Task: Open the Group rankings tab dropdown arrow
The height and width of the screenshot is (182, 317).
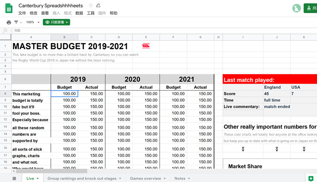Action: [x=120, y=178]
